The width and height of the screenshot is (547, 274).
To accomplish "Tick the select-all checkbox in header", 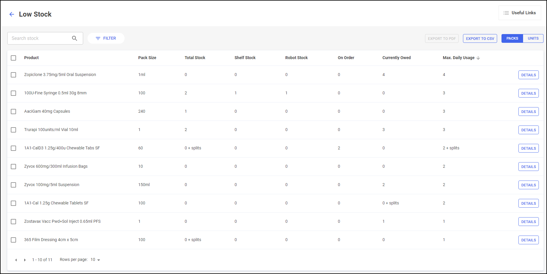I will click(x=13, y=58).
